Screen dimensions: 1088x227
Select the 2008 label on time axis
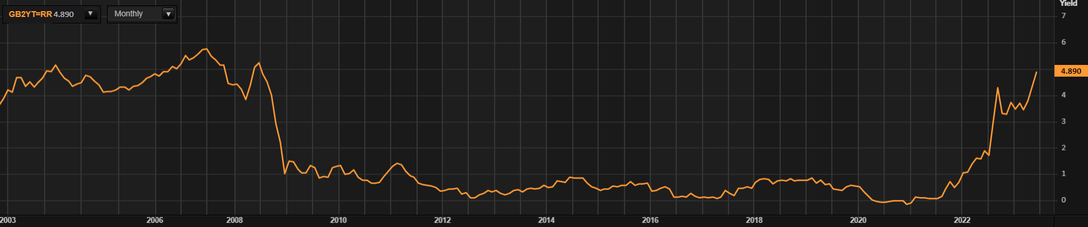coord(234,221)
